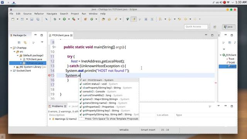
Task: Open the File menu
Action: 11,14
